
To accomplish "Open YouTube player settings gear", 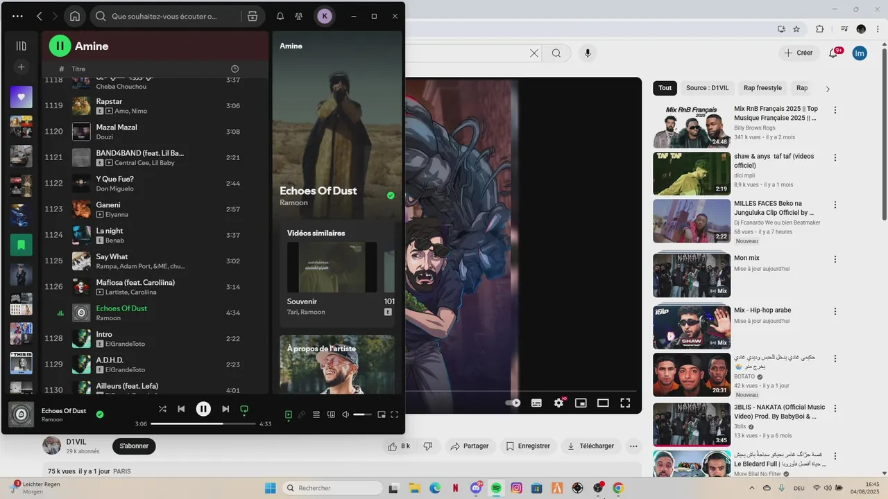I will point(559,403).
